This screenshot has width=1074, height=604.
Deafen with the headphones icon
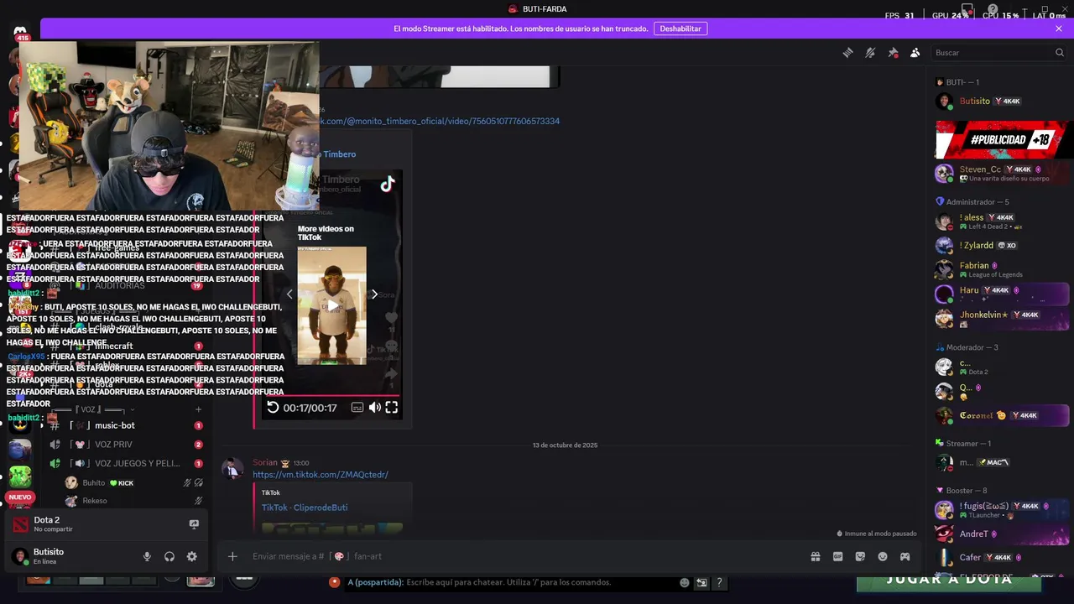point(169,556)
